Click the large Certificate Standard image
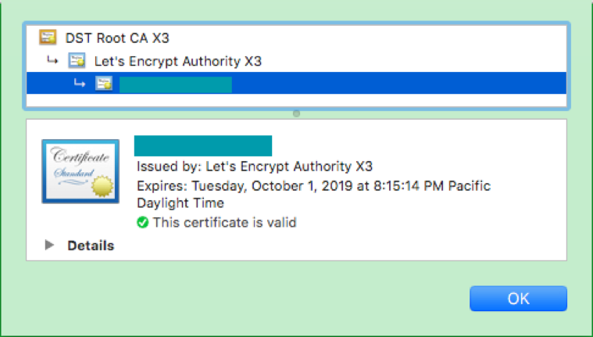 pos(80,171)
